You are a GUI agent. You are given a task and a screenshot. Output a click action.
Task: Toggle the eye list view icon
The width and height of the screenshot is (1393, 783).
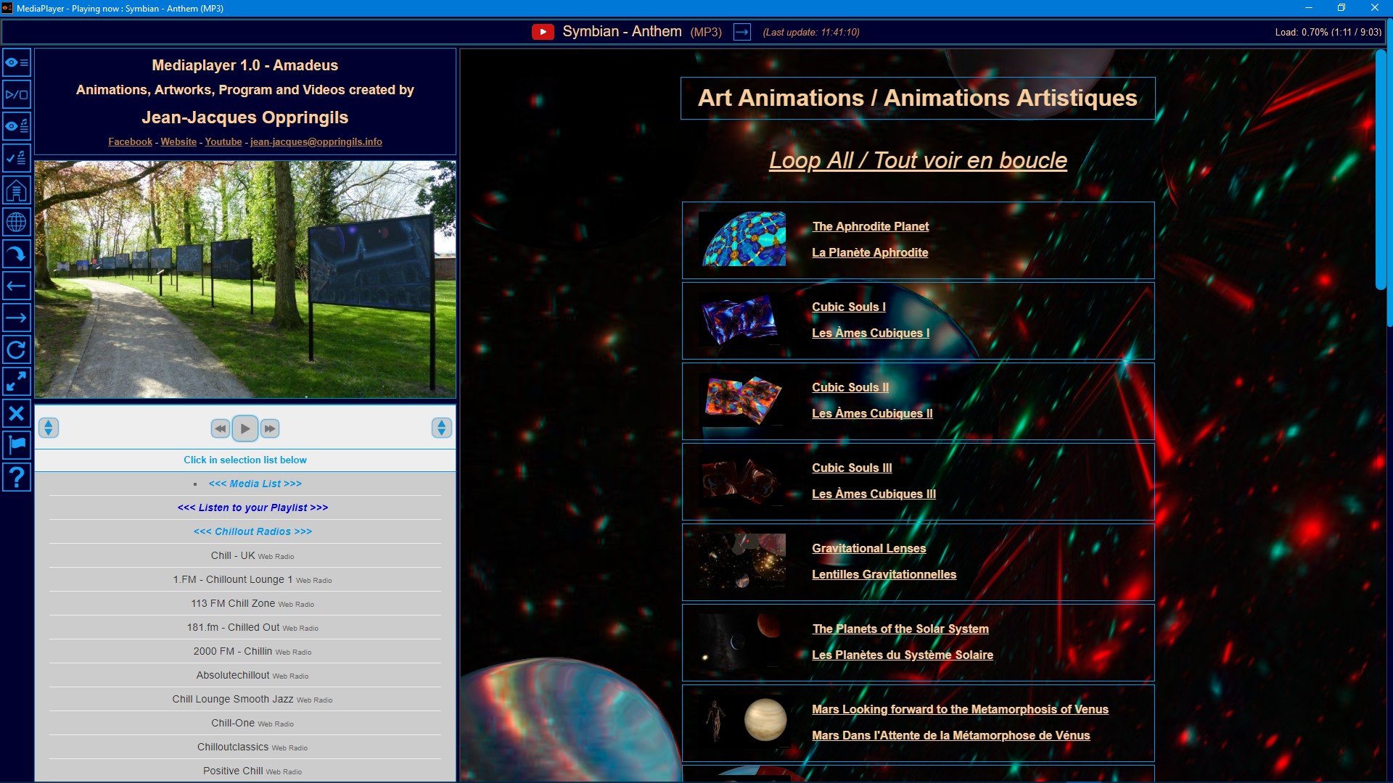coord(16,63)
